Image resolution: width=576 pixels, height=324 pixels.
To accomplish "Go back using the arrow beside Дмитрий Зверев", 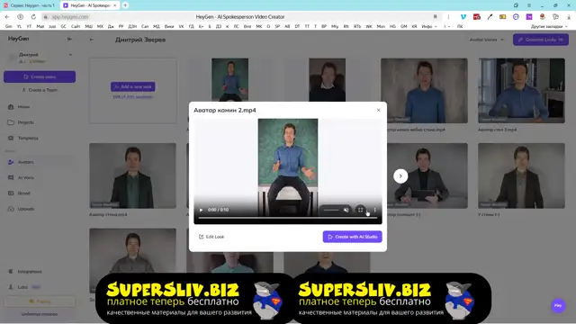I will pyautogui.click(x=92, y=40).
